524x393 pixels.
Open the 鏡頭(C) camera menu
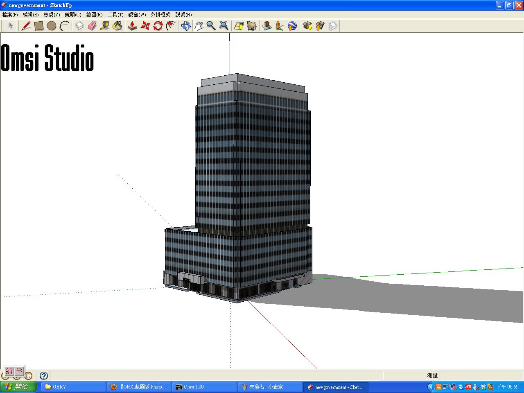(x=73, y=15)
